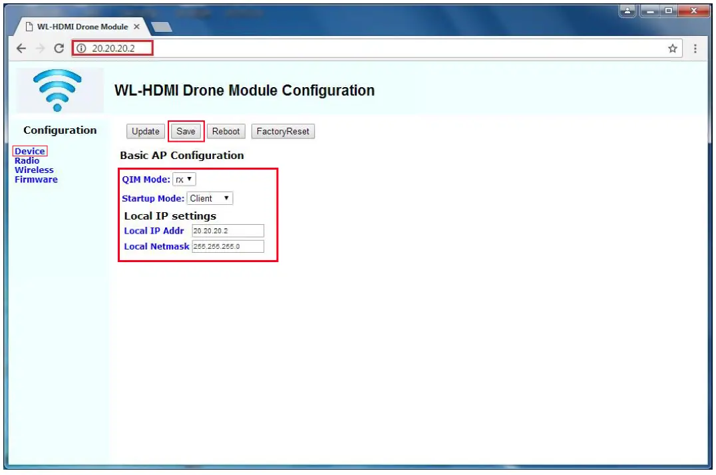Click the Local Netmask field
The height and width of the screenshot is (475, 716).
228,246
